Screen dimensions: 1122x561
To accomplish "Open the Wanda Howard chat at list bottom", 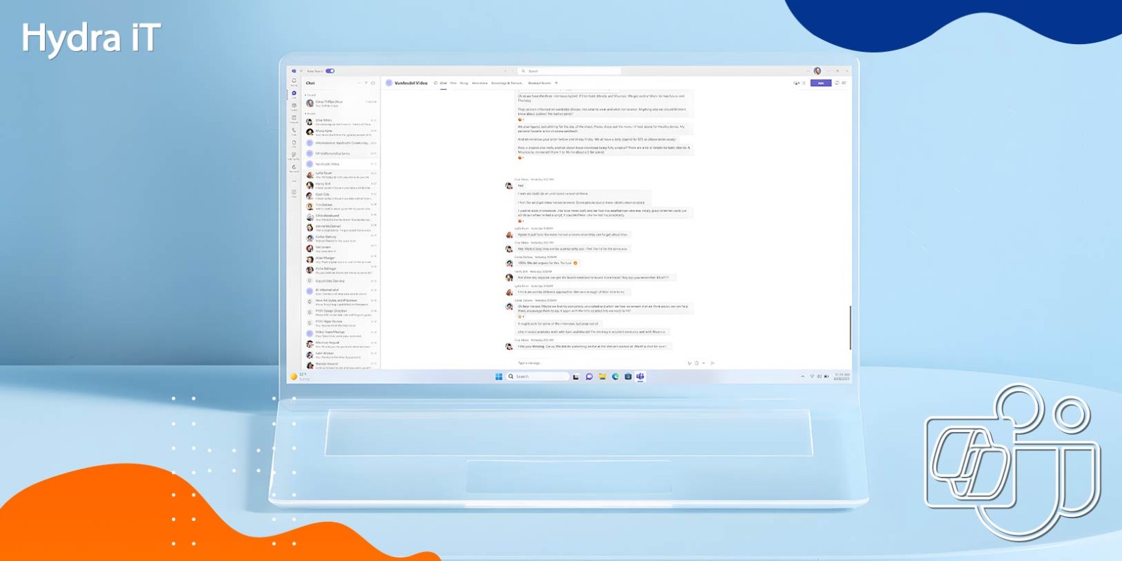I will (x=341, y=365).
